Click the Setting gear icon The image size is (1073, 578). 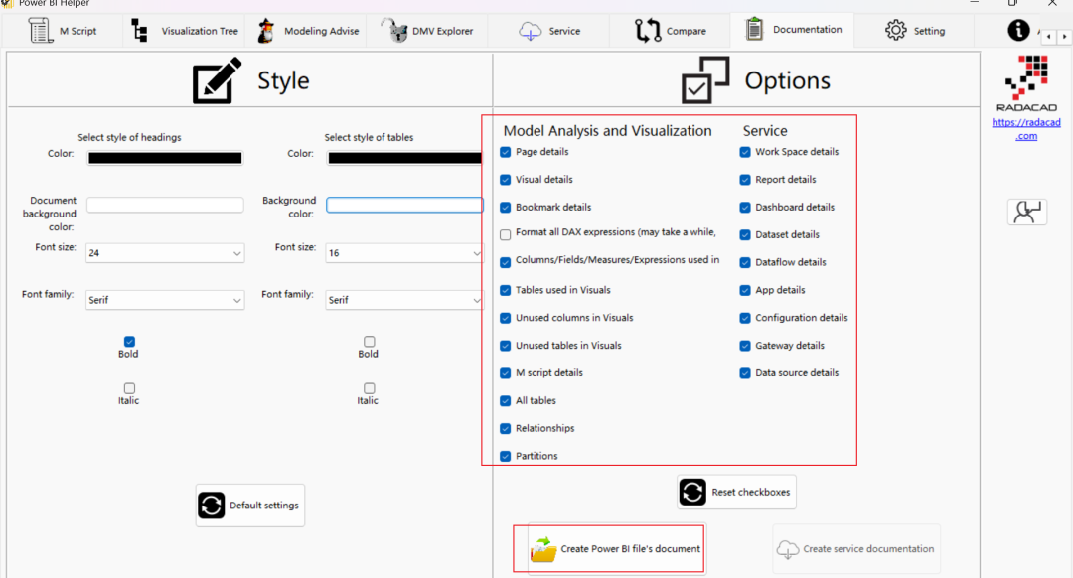[896, 30]
